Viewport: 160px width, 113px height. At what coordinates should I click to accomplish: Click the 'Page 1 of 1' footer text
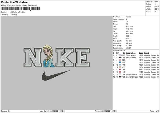pos(154,111)
